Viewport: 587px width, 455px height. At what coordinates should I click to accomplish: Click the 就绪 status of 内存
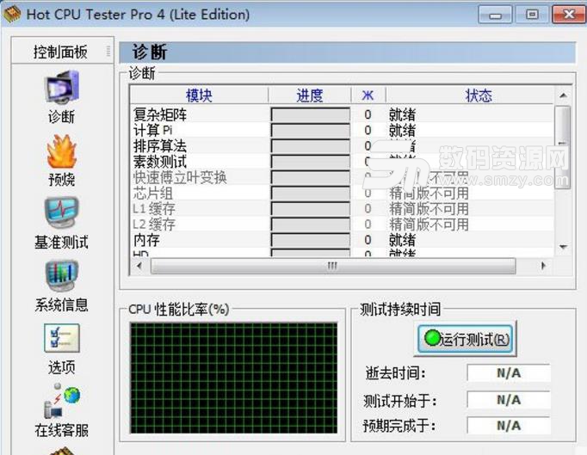[403, 240]
